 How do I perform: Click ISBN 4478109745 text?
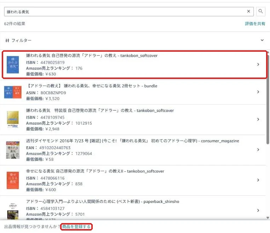(x=45, y=117)
